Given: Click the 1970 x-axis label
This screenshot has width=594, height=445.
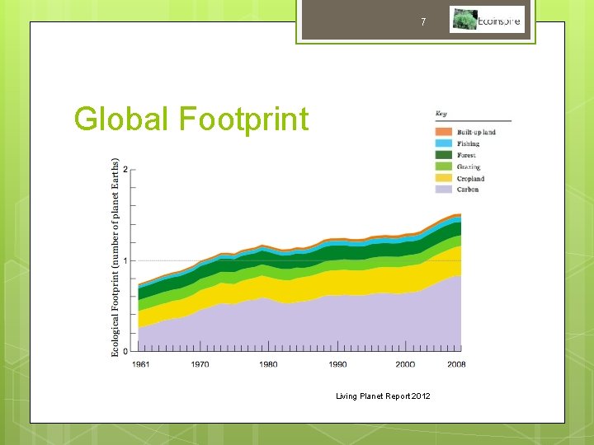Looking at the screenshot, I should click(200, 364).
